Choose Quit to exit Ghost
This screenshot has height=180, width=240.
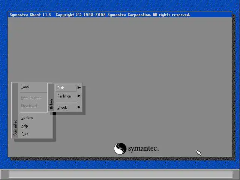tap(25, 134)
